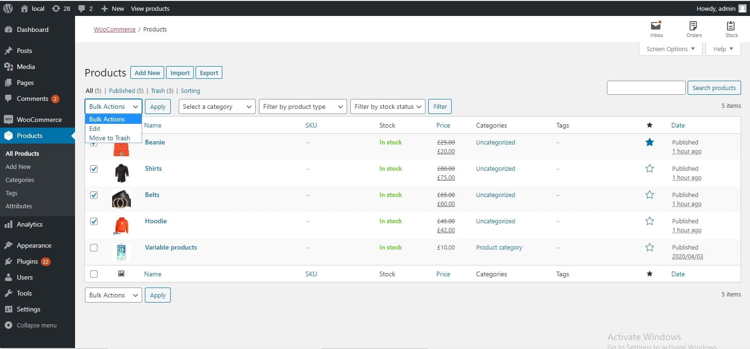The width and height of the screenshot is (750, 349).
Task: Open comments bubble icon in admin bar
Action: tap(82, 8)
